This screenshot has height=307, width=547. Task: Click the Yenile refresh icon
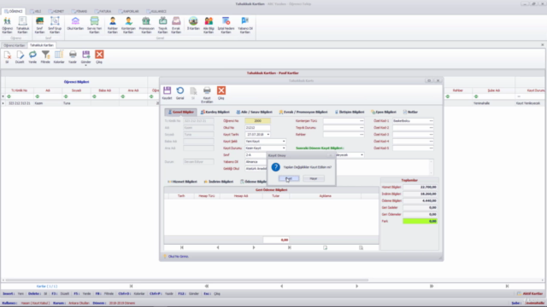pyautogui.click(x=32, y=57)
